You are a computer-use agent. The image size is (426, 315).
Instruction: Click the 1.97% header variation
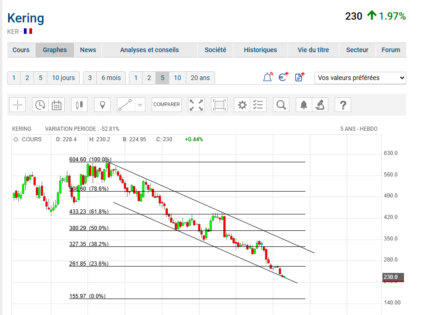click(x=392, y=16)
